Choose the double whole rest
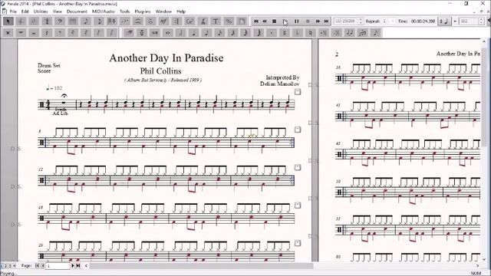This screenshot has width=491, height=276. (8, 32)
